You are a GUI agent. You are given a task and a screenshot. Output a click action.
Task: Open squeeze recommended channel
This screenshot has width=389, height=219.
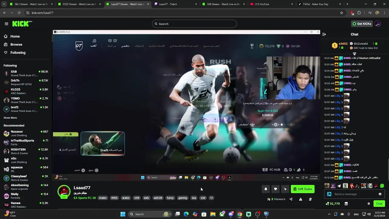coord(26,169)
